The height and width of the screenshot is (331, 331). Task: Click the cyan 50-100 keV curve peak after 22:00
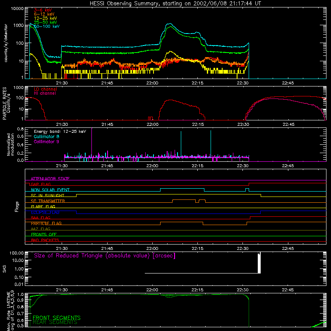click(x=170, y=24)
